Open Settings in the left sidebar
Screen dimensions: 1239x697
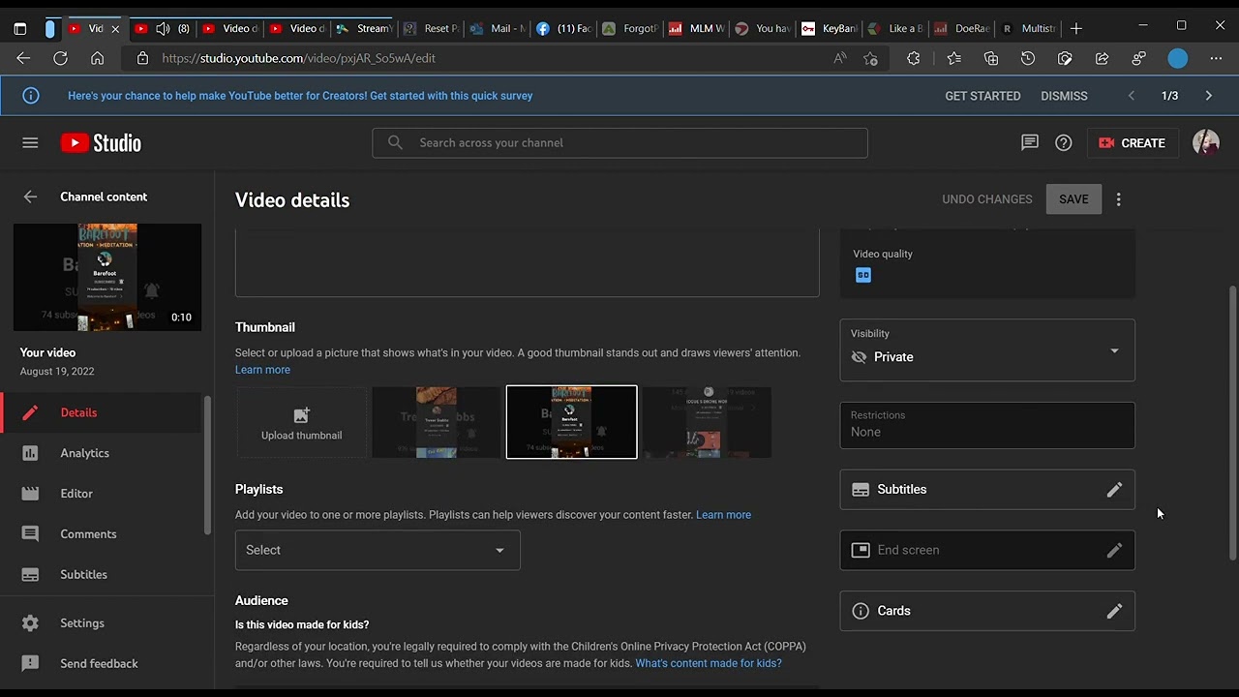(82, 623)
